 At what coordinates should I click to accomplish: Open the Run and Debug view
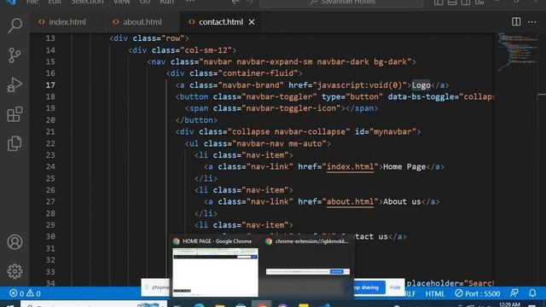[15, 84]
